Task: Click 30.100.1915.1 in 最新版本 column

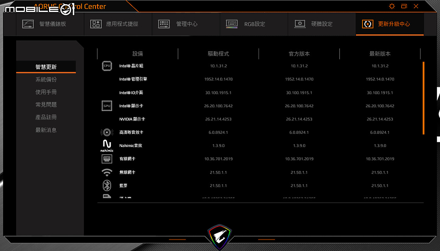Action: tap(380, 93)
